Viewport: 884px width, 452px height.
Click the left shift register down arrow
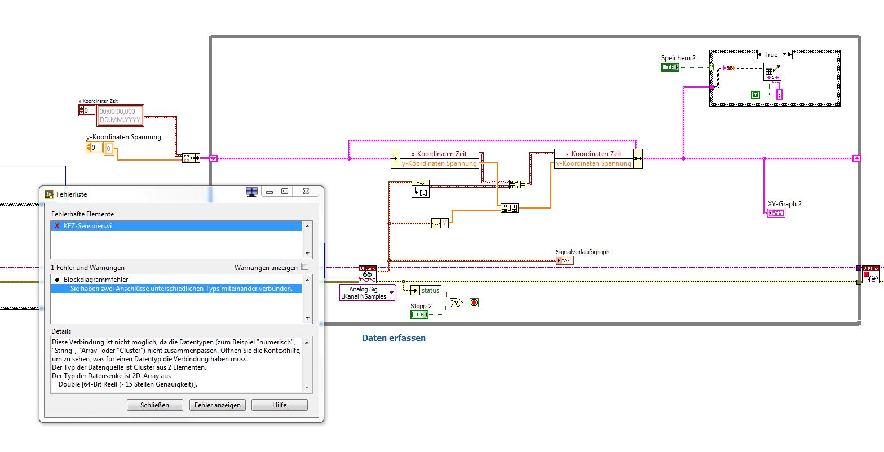click(213, 158)
